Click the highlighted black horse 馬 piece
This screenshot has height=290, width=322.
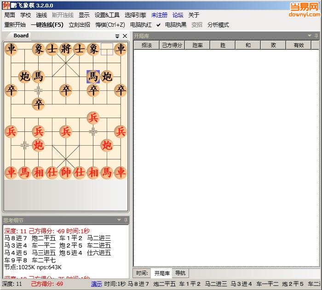(x=93, y=77)
